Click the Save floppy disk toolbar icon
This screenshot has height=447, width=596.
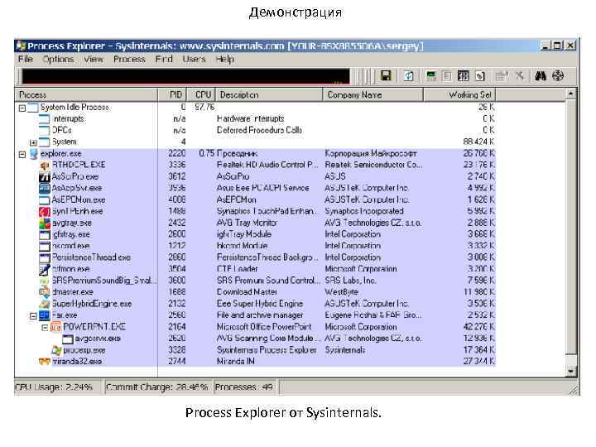coord(386,75)
